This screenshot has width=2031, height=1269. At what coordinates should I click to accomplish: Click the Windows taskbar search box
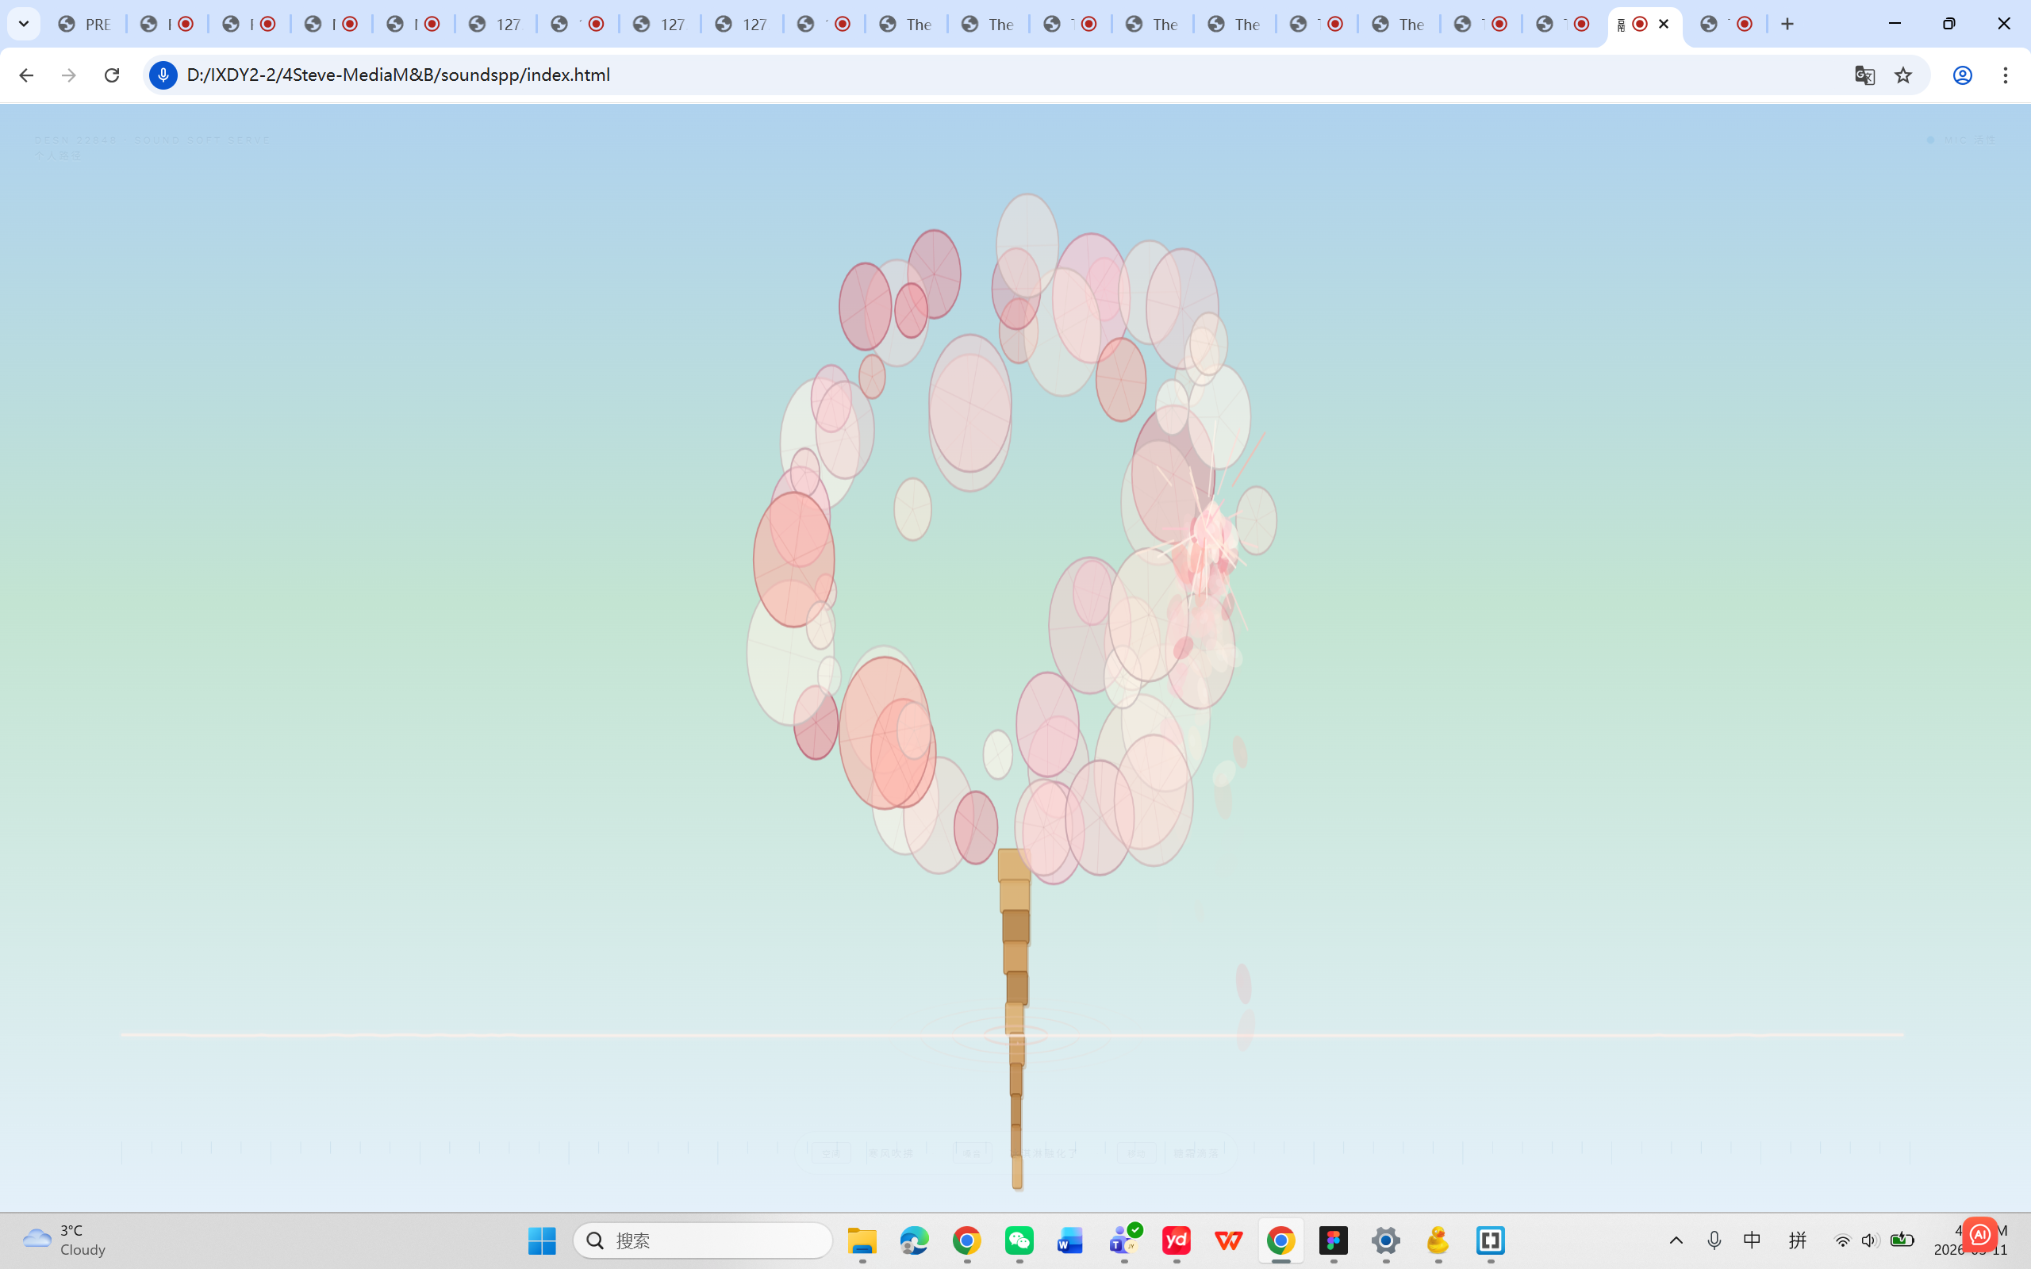coord(703,1240)
